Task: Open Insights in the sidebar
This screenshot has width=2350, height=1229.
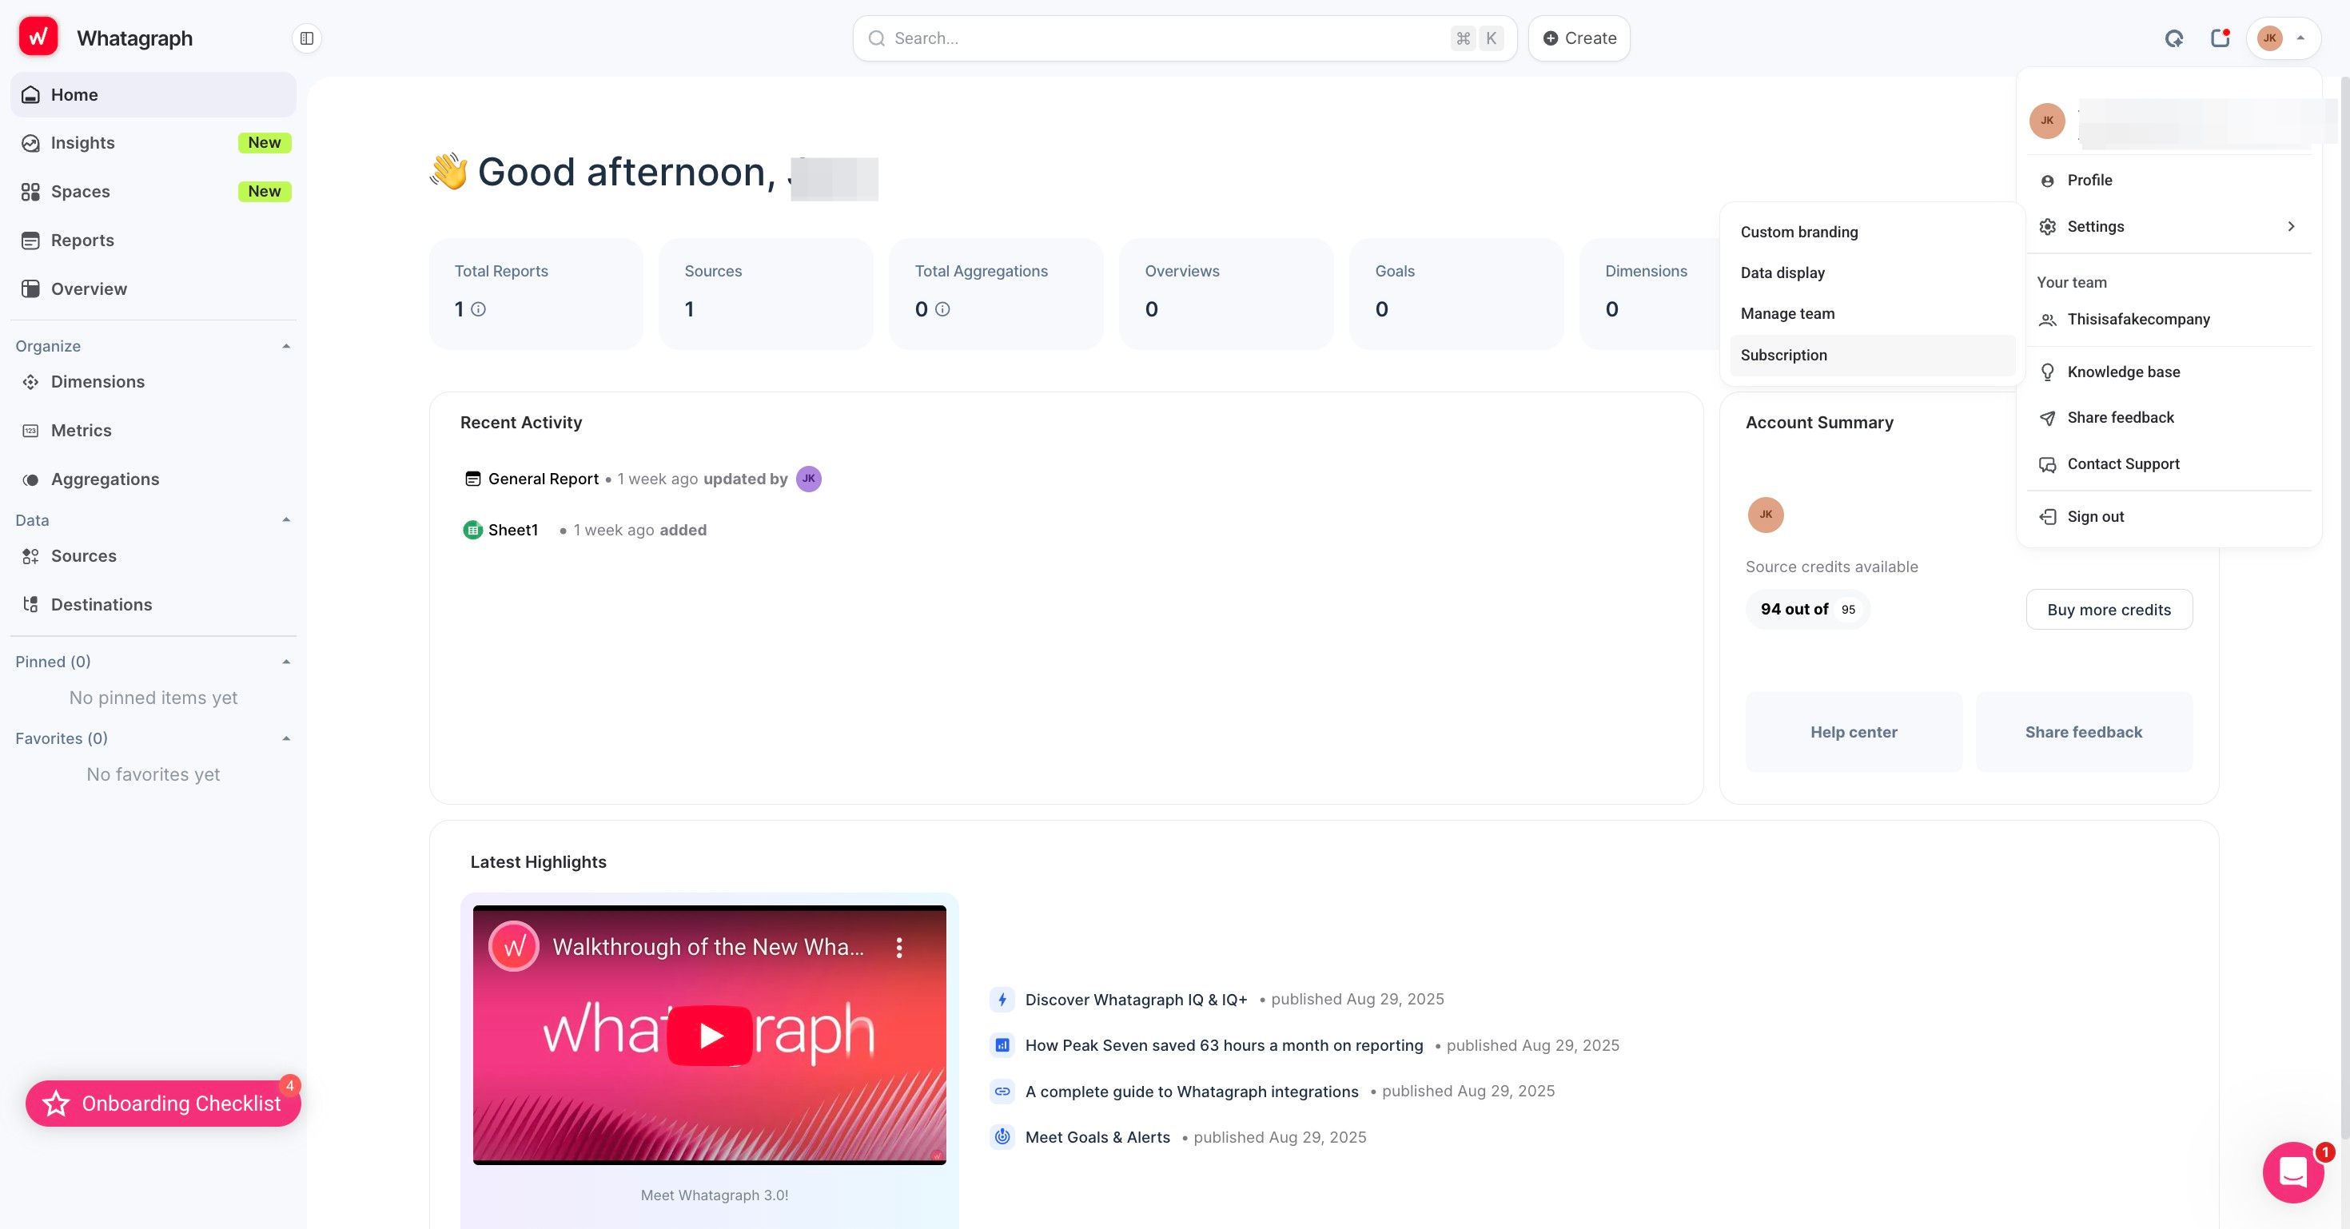Action: coord(82,143)
